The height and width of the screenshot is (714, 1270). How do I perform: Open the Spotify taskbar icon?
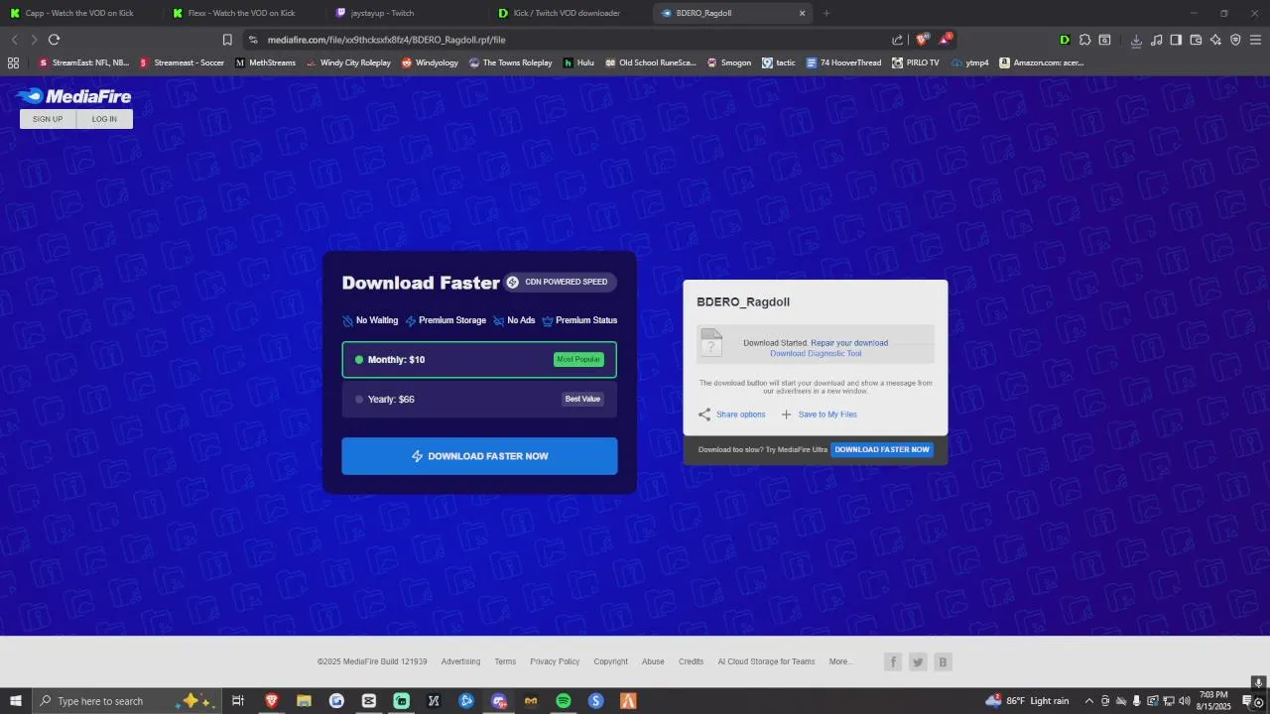[564, 701]
